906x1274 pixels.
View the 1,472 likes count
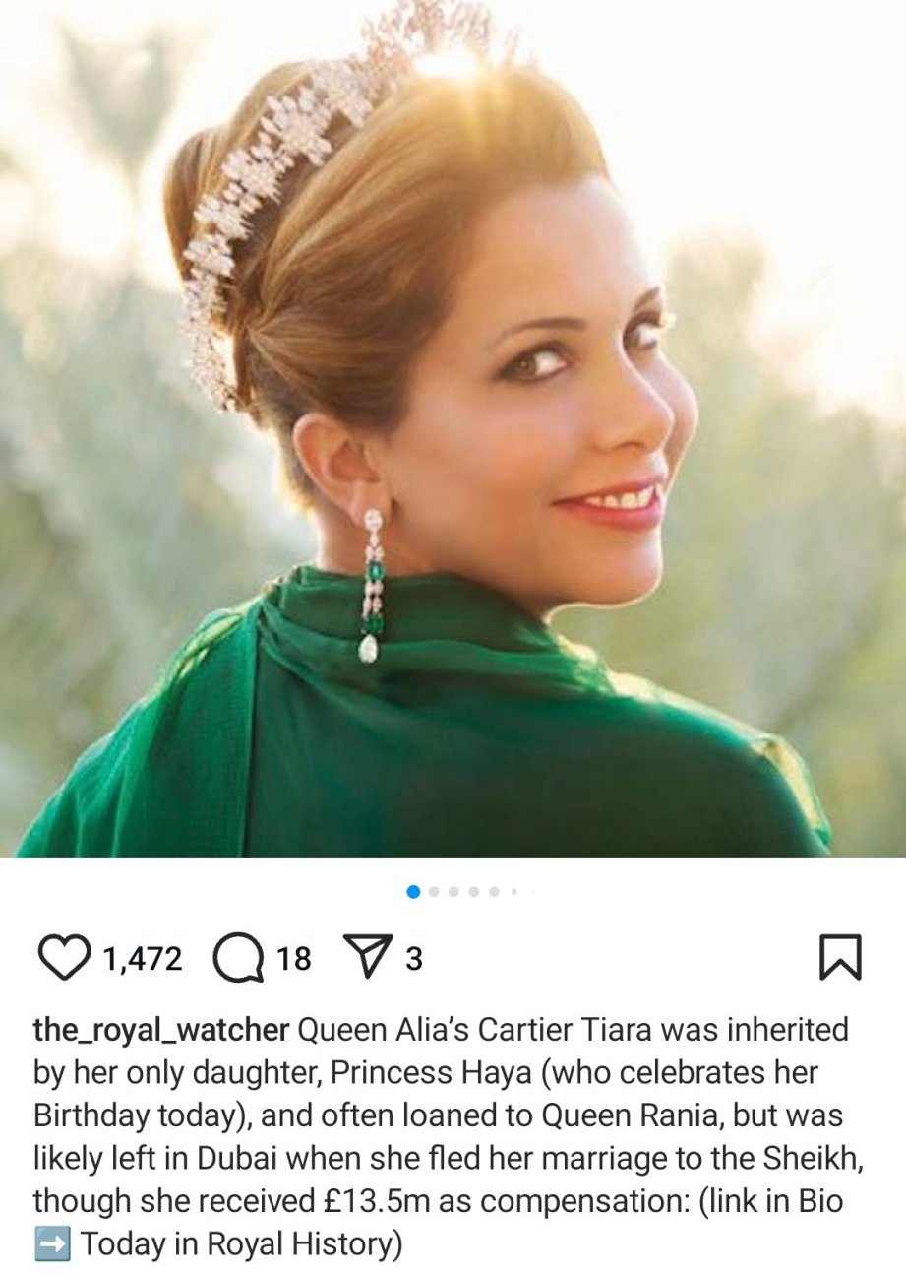coord(143,959)
